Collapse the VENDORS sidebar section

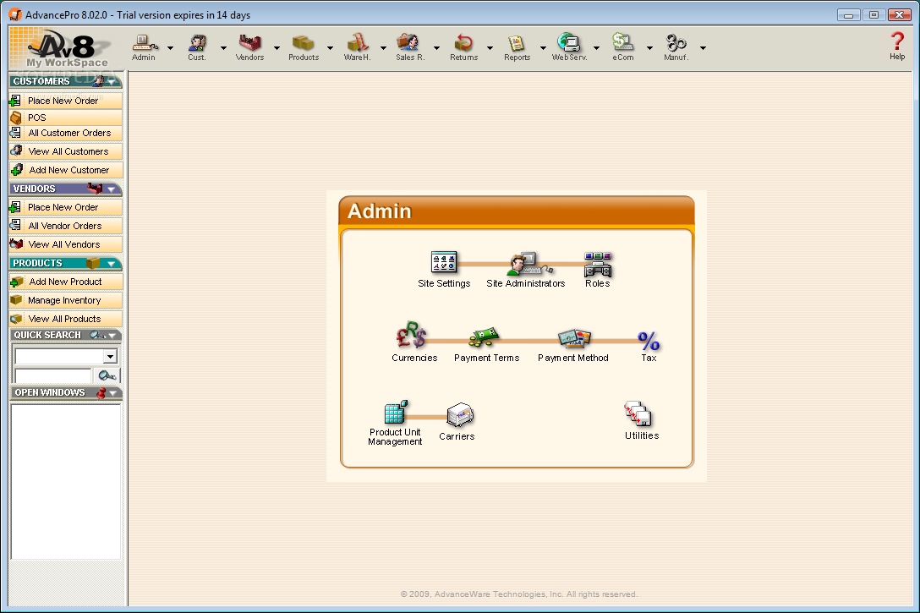coord(112,189)
